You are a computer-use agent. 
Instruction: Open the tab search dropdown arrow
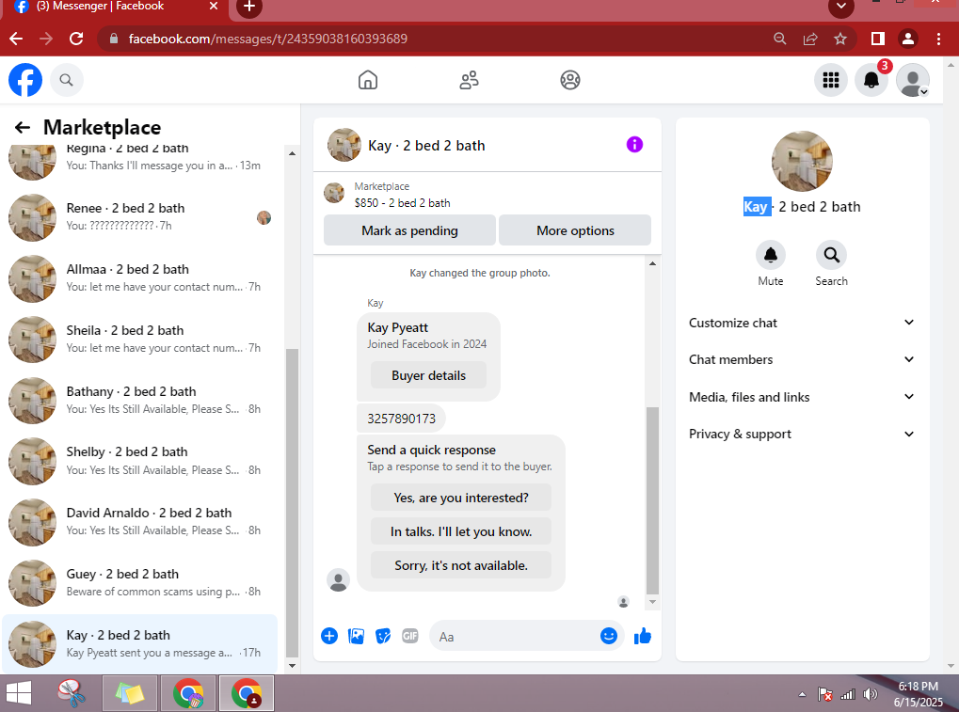pos(841,7)
